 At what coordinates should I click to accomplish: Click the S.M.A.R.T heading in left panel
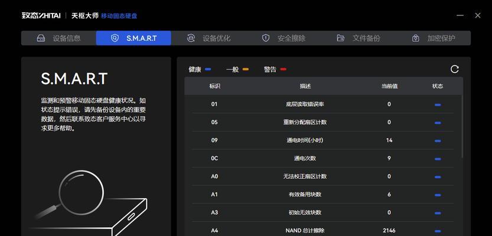(x=74, y=78)
